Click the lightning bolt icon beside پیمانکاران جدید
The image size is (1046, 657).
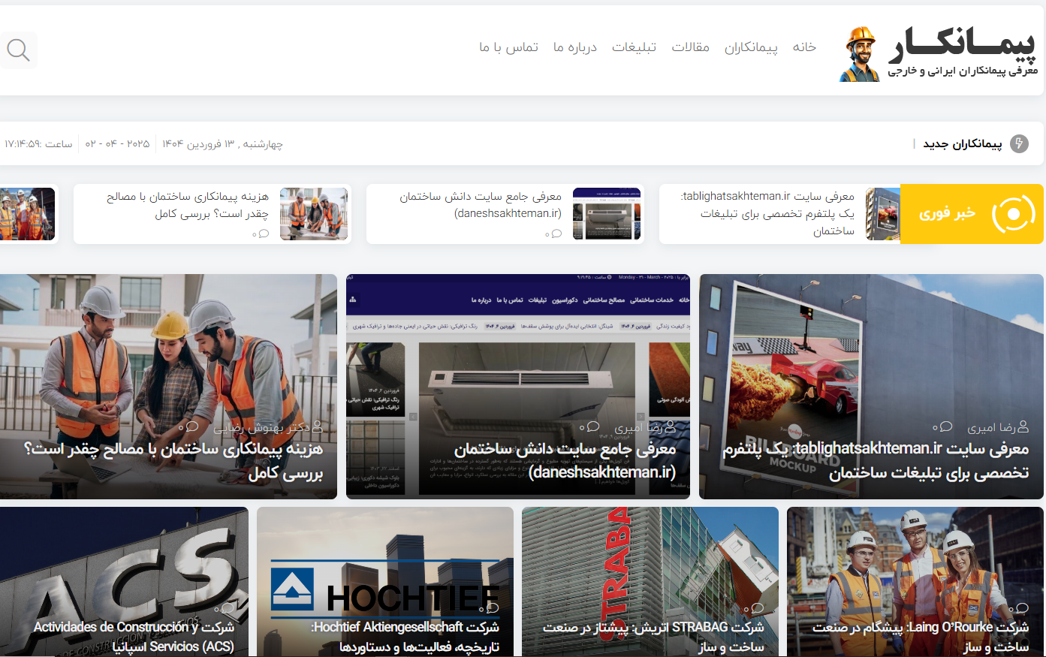(x=1019, y=143)
